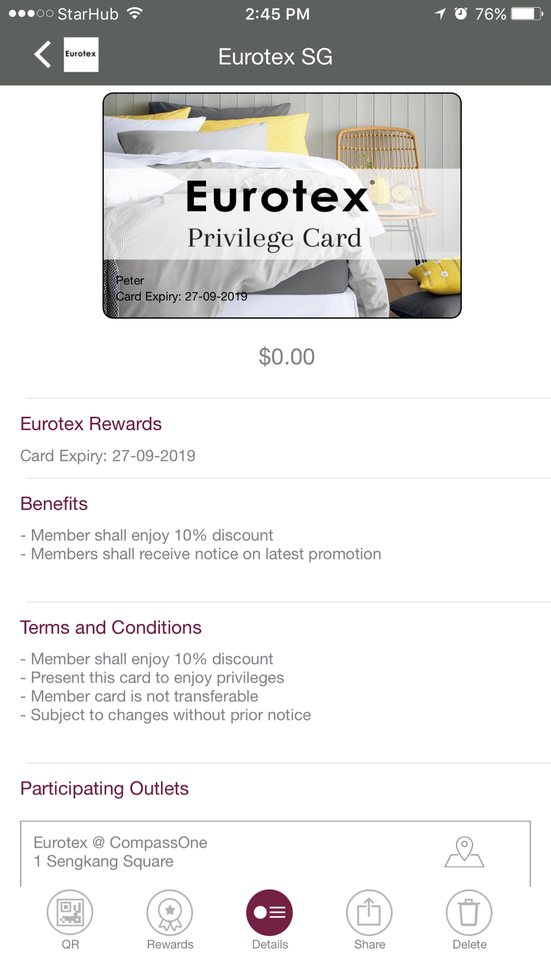Image resolution: width=551 pixels, height=980 pixels.
Task: Open the QR code tab
Action: [x=70, y=919]
